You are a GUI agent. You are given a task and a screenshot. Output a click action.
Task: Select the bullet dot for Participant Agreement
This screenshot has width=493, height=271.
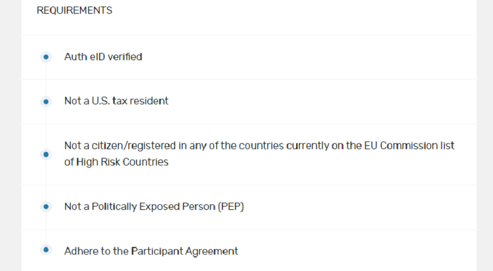pyautogui.click(x=46, y=250)
